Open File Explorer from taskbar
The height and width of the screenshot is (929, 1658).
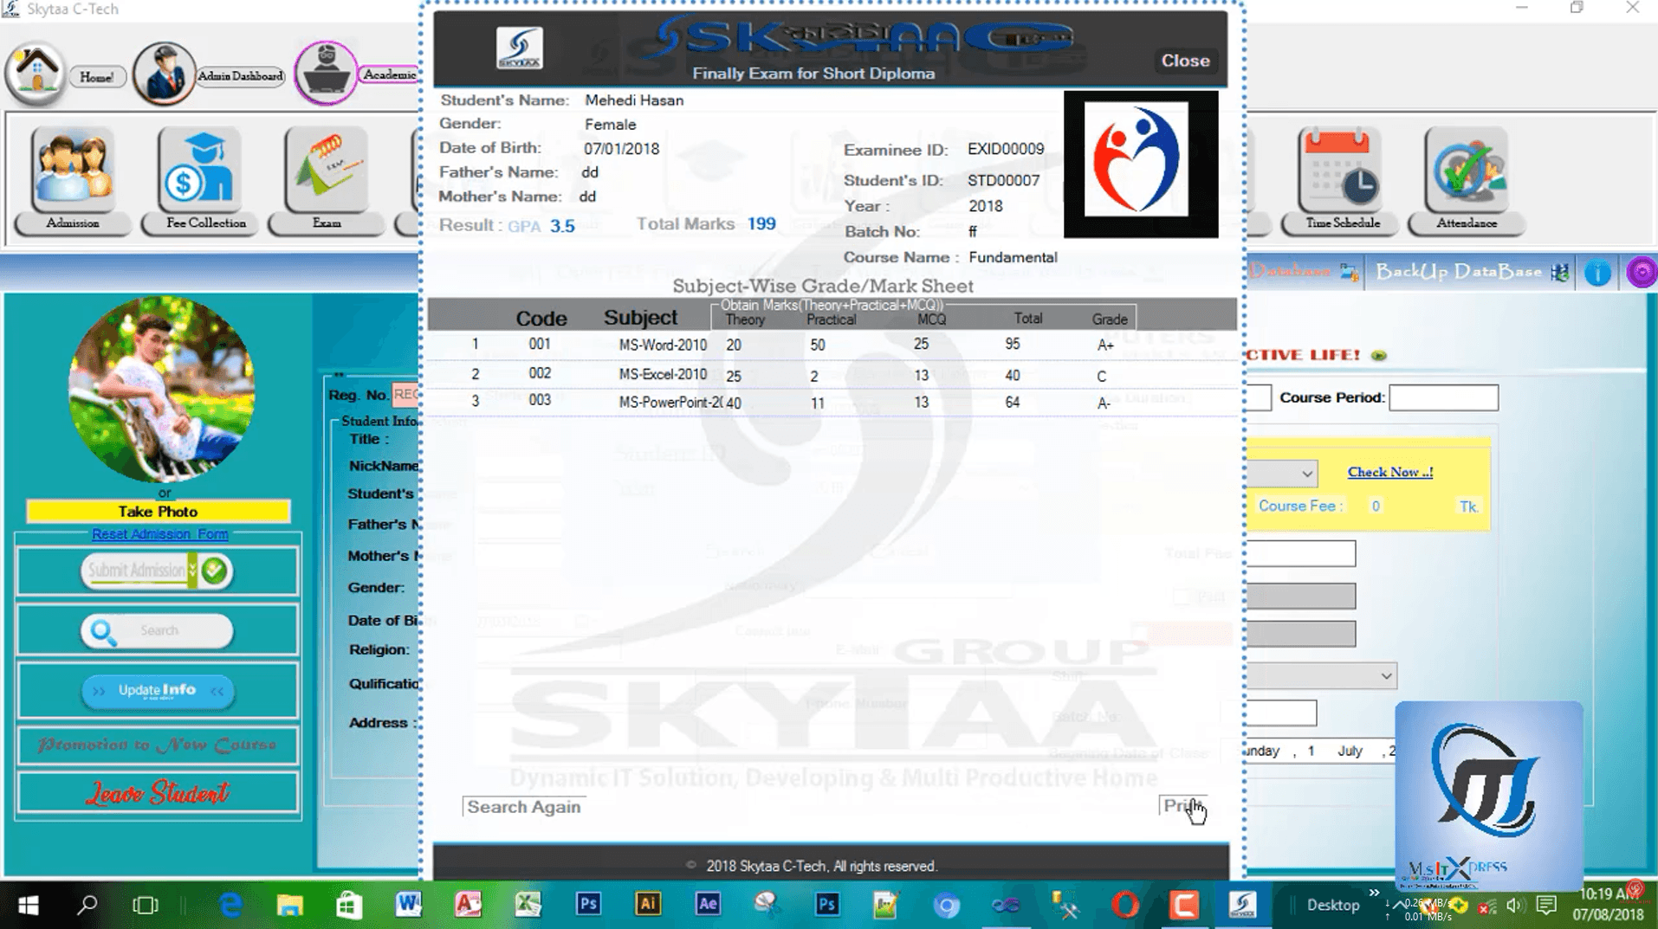(x=289, y=906)
